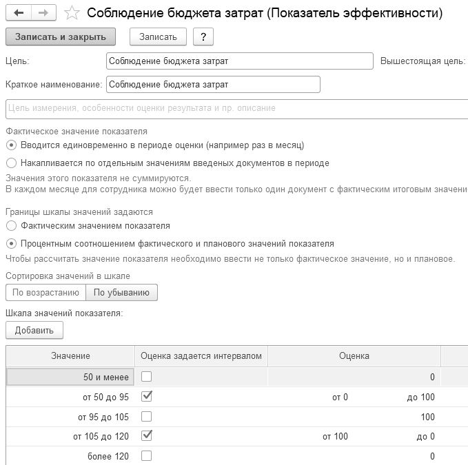Click Оценка задается интервалом column header
Image resolution: width=468 pixels, height=465 pixels.
[x=201, y=356]
